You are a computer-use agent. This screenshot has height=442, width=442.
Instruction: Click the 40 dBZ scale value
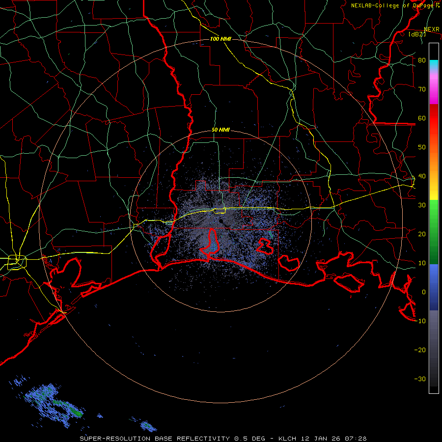[x=422, y=176]
